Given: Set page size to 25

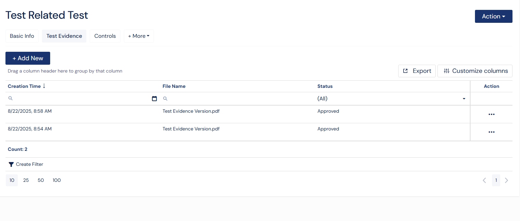Looking at the screenshot, I should coord(26,180).
